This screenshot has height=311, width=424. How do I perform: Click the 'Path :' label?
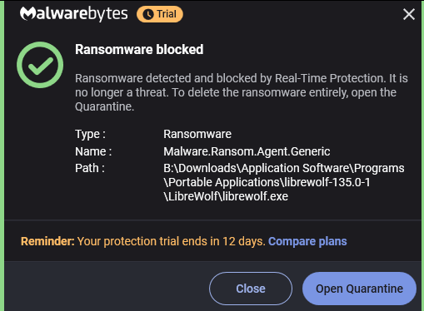click(90, 168)
